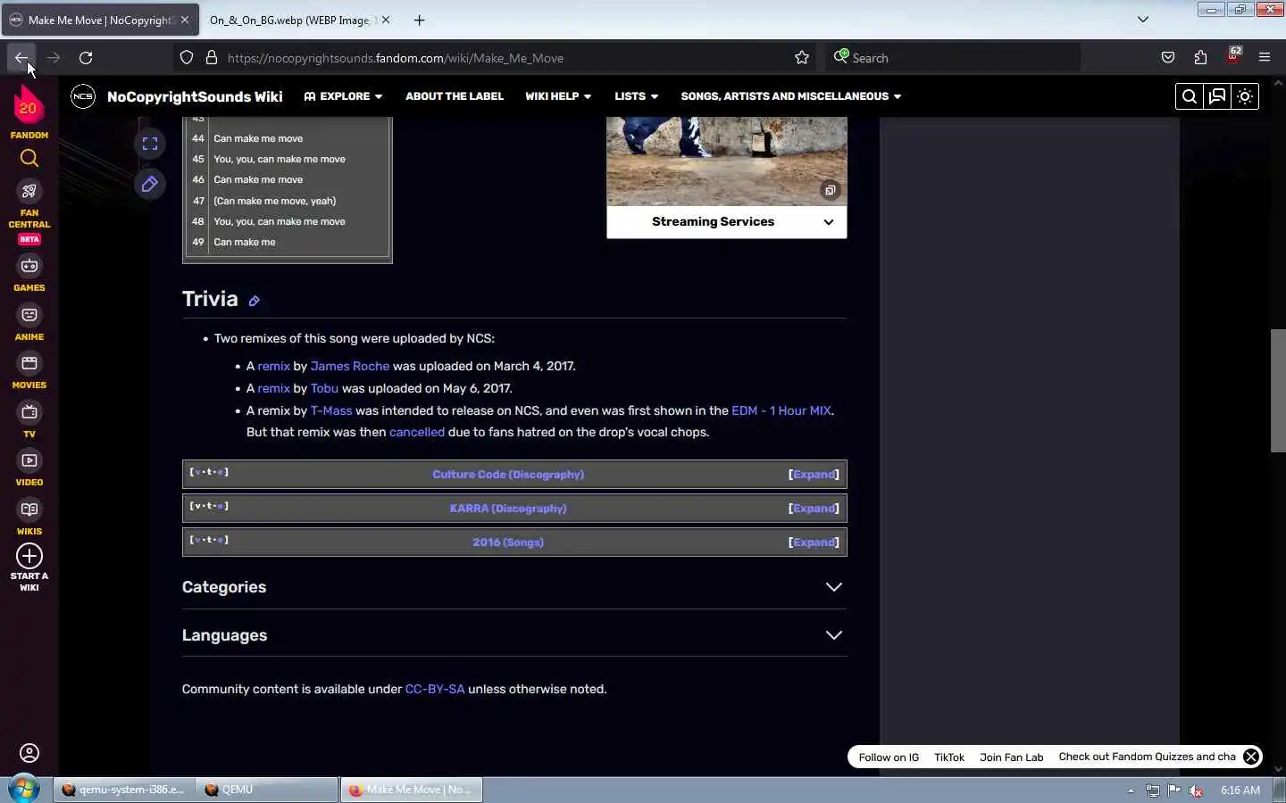Open the wiki search magnifier icon
The width and height of the screenshot is (1286, 803).
tap(1189, 96)
